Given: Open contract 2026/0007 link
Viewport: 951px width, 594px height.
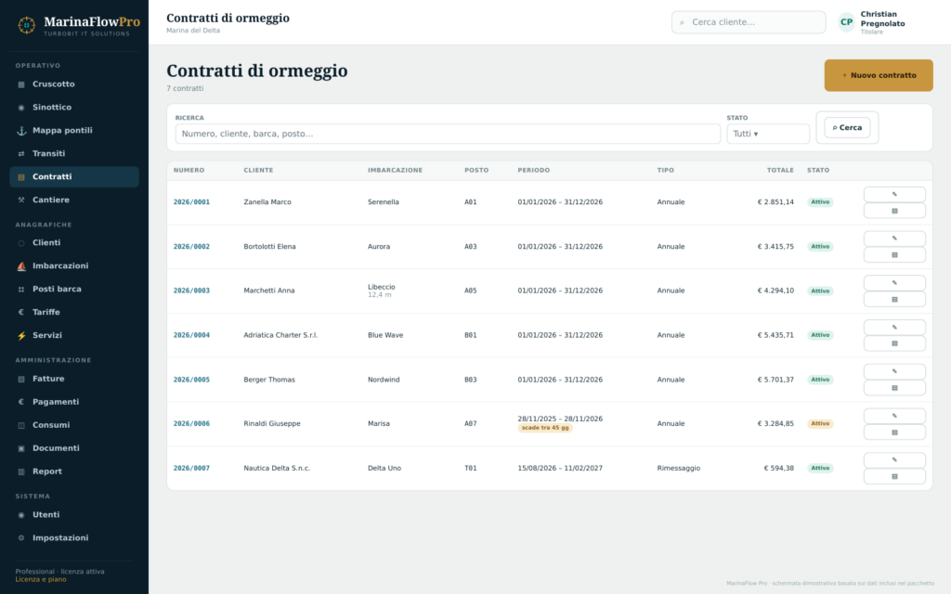Looking at the screenshot, I should click(191, 468).
